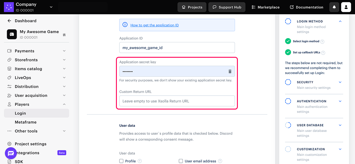This screenshot has width=355, height=164.
Task: Delete the application secret key
Action: (230, 71)
